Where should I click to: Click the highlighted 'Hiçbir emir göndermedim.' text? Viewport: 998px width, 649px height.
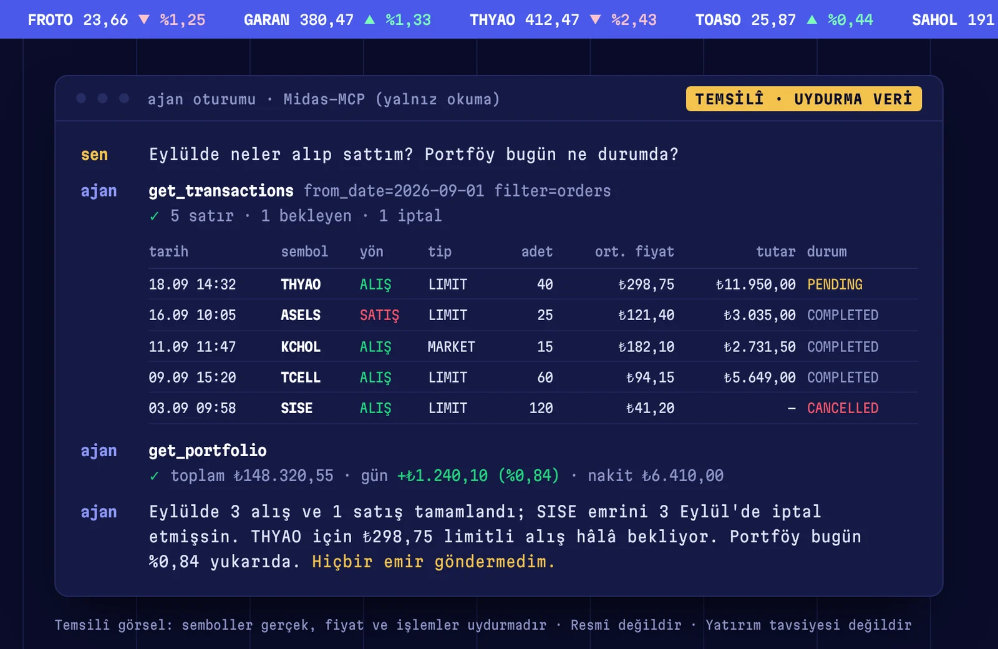pyautogui.click(x=434, y=562)
